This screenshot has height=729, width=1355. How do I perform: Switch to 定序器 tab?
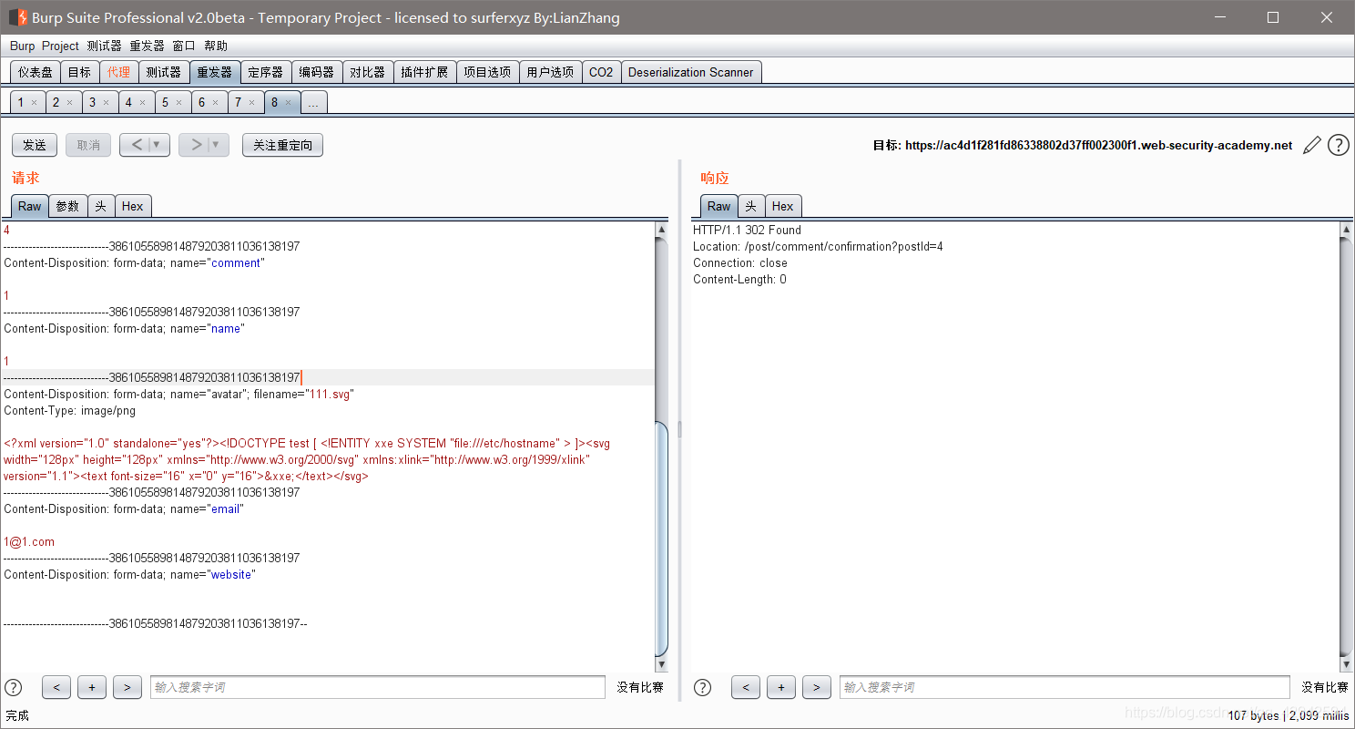pos(266,72)
